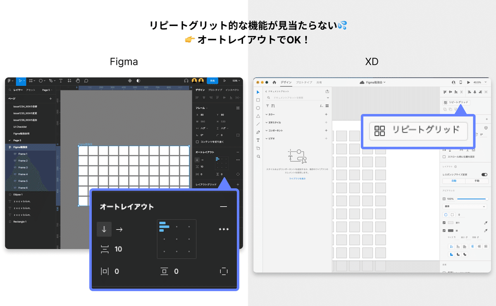Open Figma's プロトタイプ tab
The height and width of the screenshot is (306, 496).
point(215,90)
